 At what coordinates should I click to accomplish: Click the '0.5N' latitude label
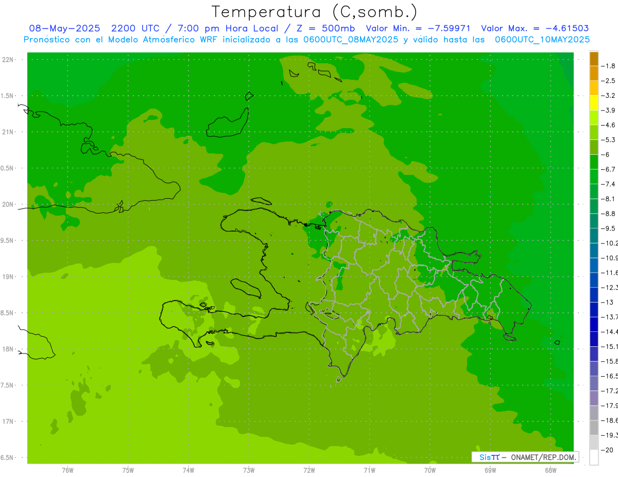8,168
